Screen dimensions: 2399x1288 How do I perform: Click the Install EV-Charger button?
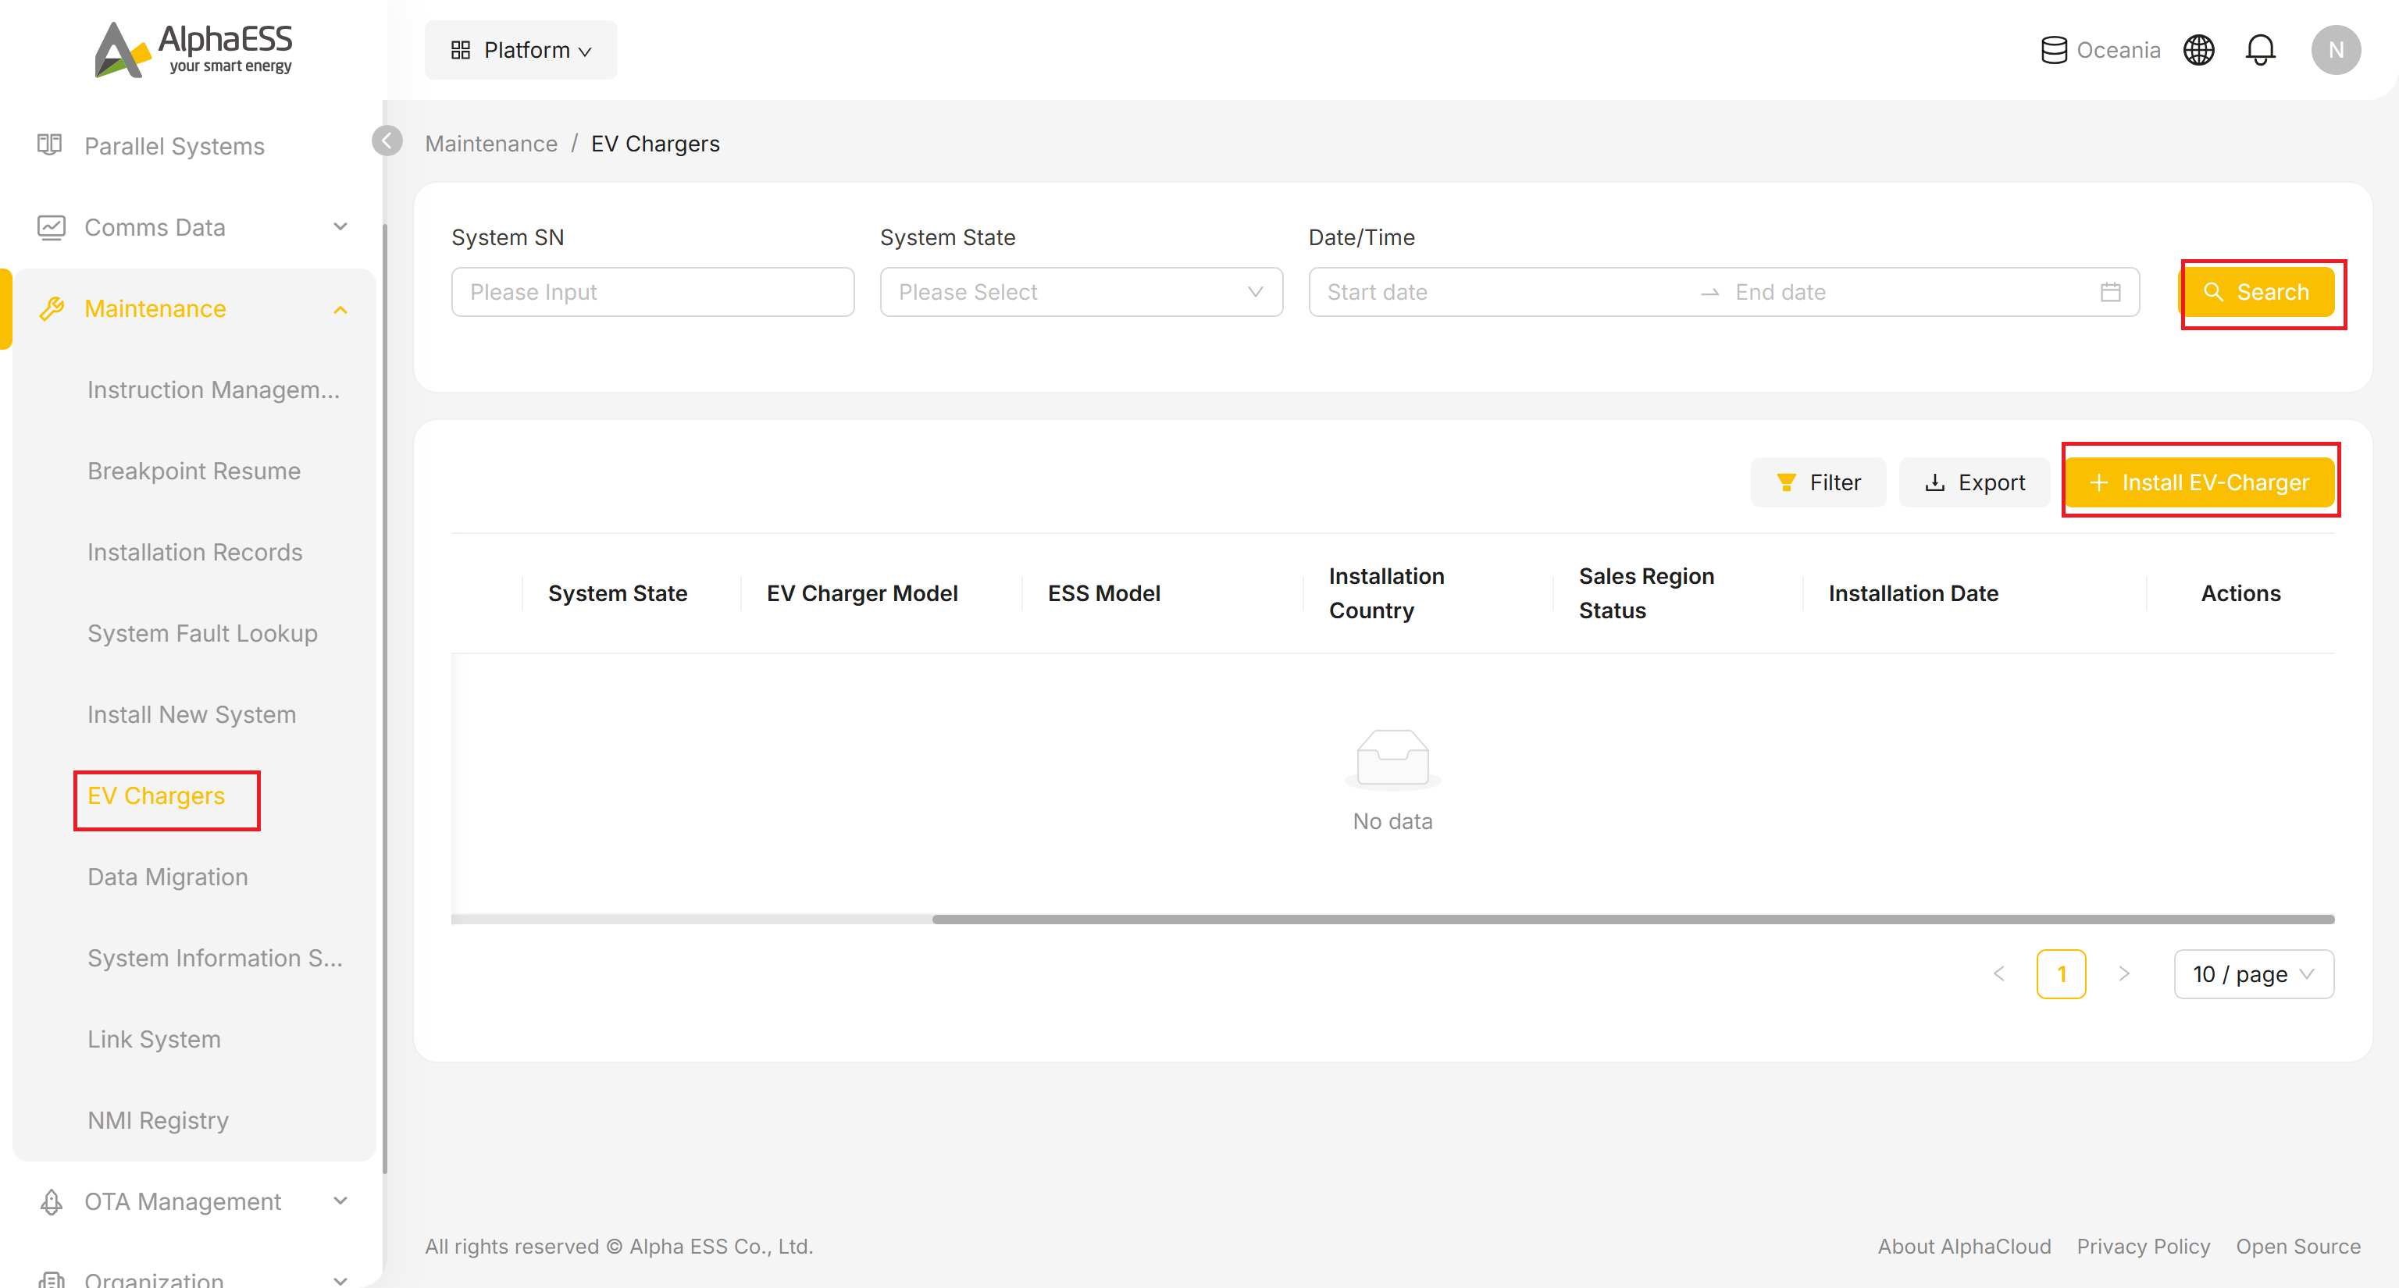(x=2200, y=482)
